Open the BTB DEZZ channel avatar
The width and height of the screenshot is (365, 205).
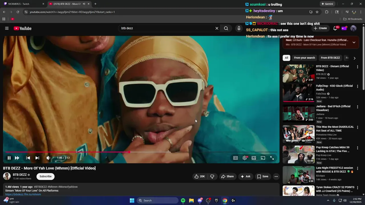pyautogui.click(x=7, y=176)
